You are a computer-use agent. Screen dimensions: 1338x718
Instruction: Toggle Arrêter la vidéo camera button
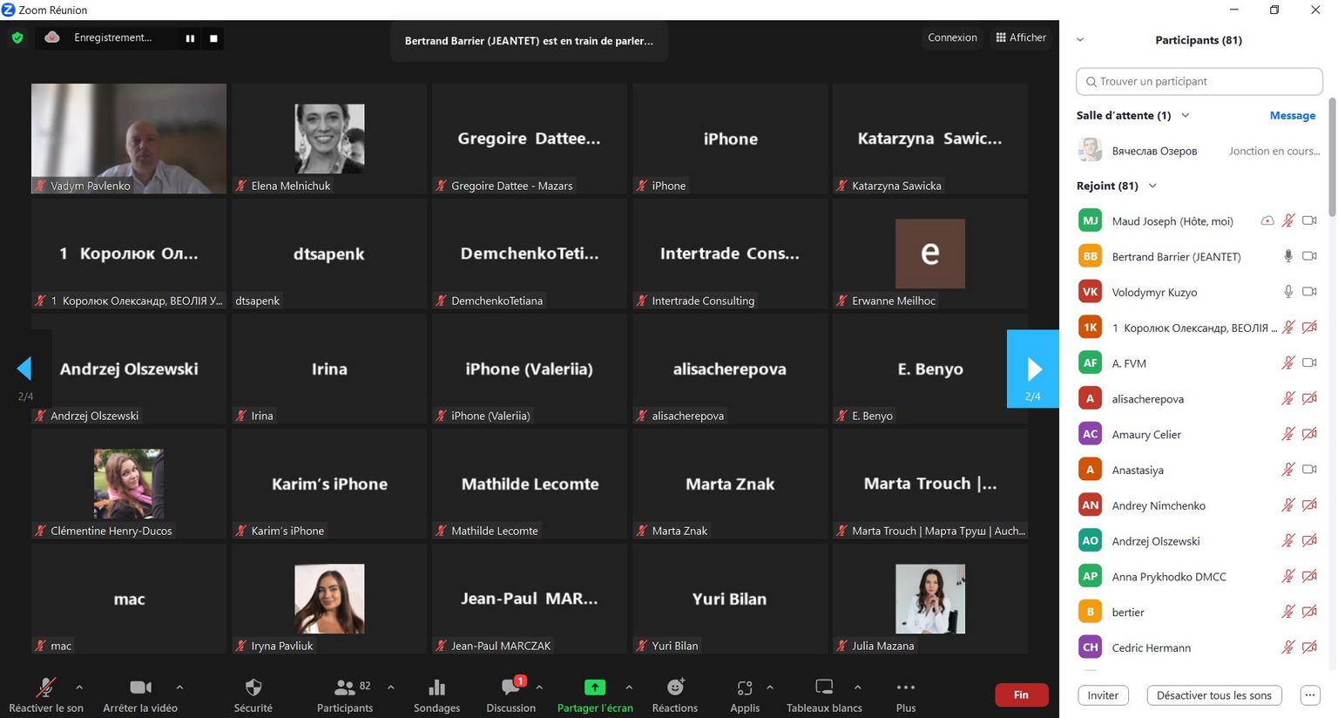tap(139, 688)
